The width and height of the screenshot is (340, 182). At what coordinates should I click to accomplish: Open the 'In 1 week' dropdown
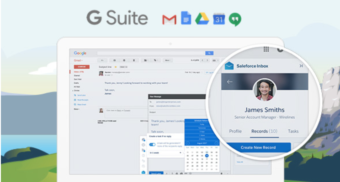tap(165, 152)
